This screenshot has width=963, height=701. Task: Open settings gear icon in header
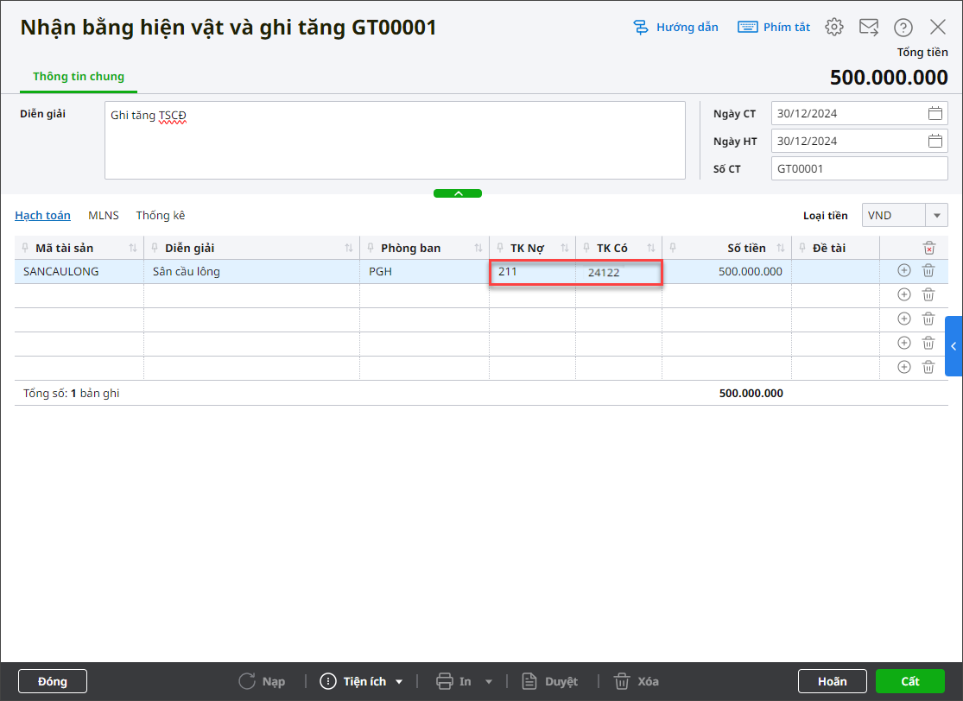[x=834, y=27]
